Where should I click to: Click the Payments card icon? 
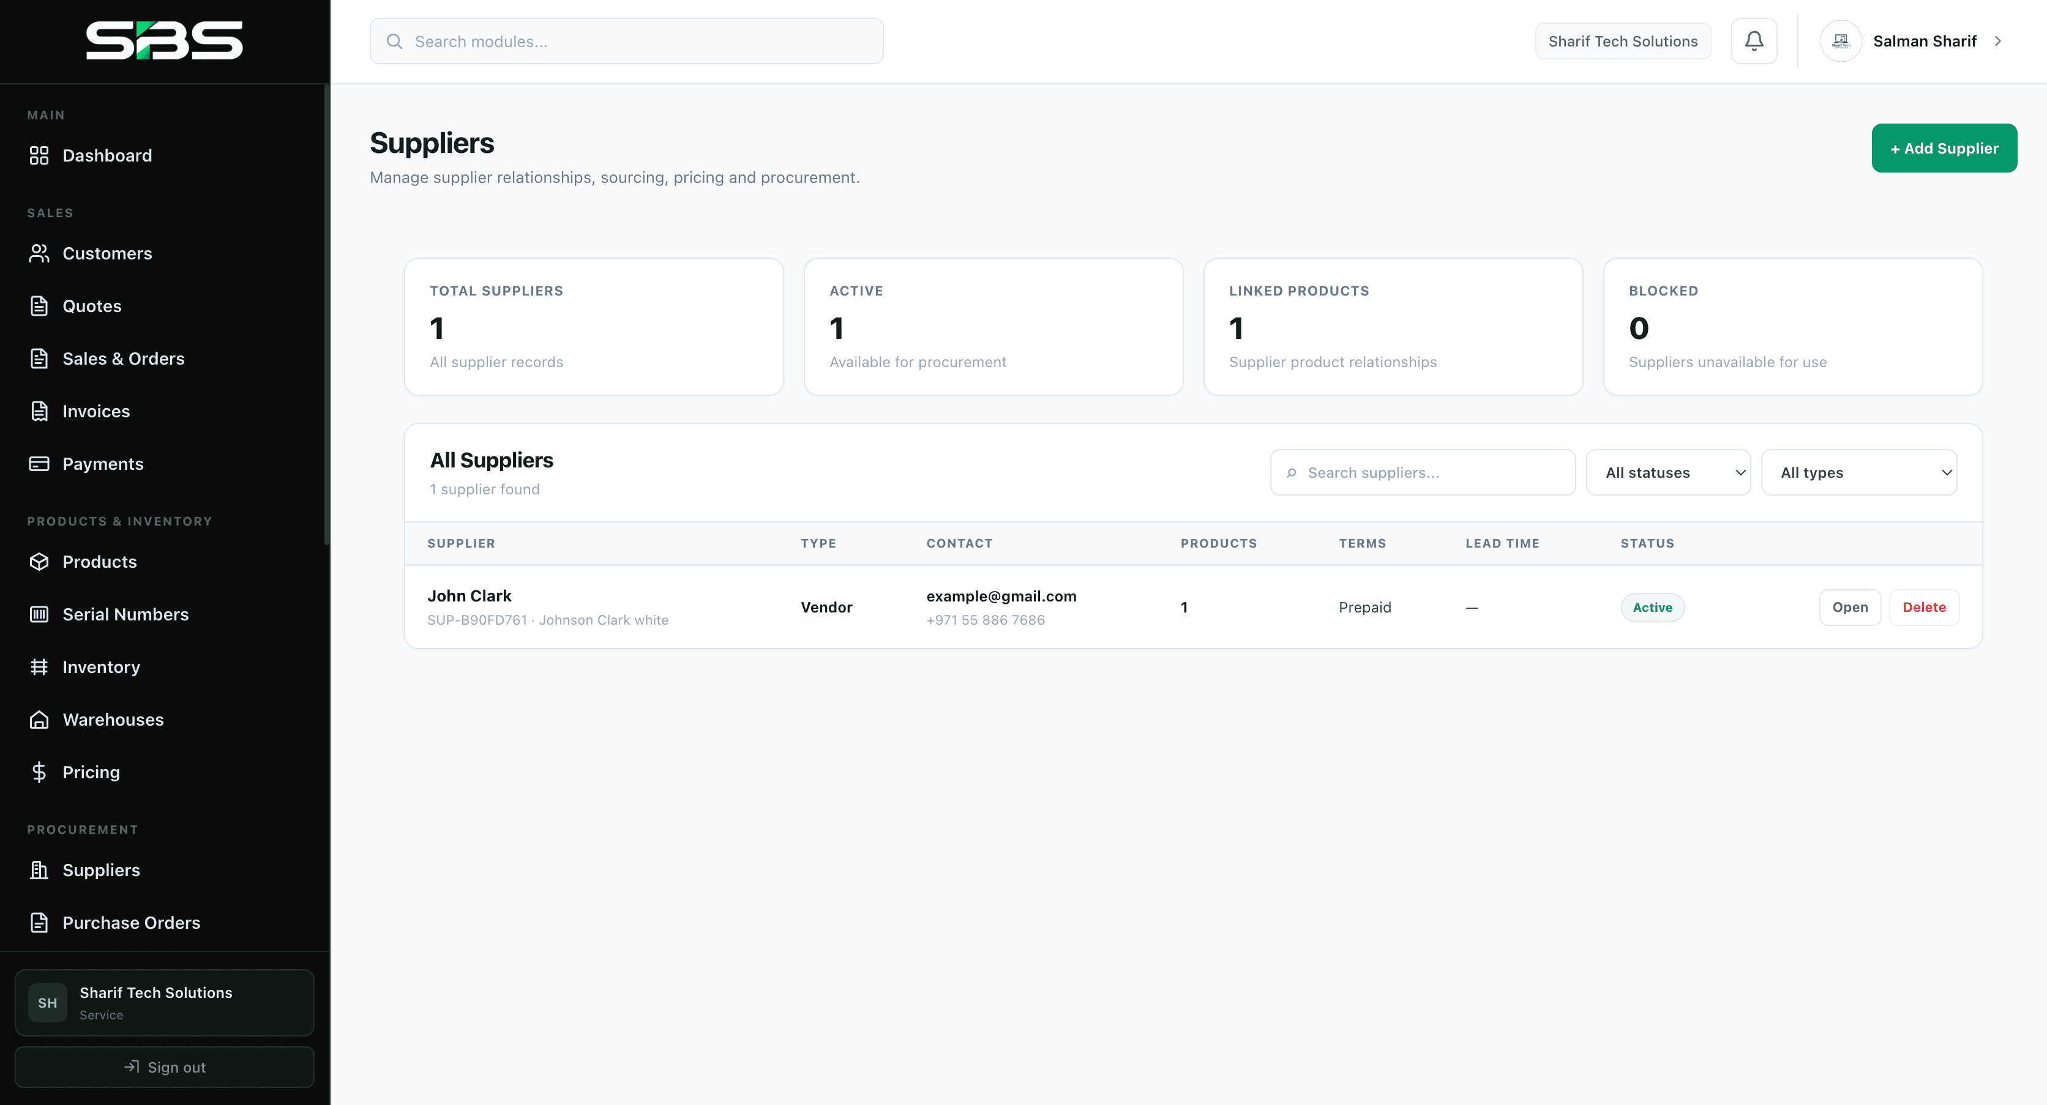(39, 464)
